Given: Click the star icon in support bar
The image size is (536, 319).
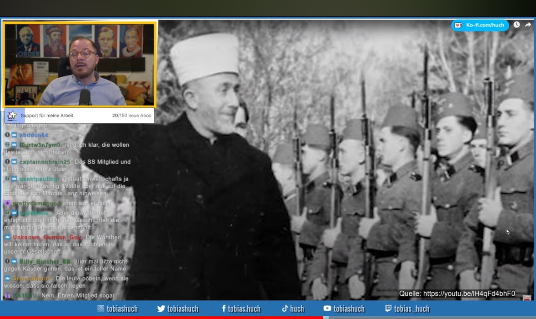Looking at the screenshot, I should pyautogui.click(x=12, y=115).
